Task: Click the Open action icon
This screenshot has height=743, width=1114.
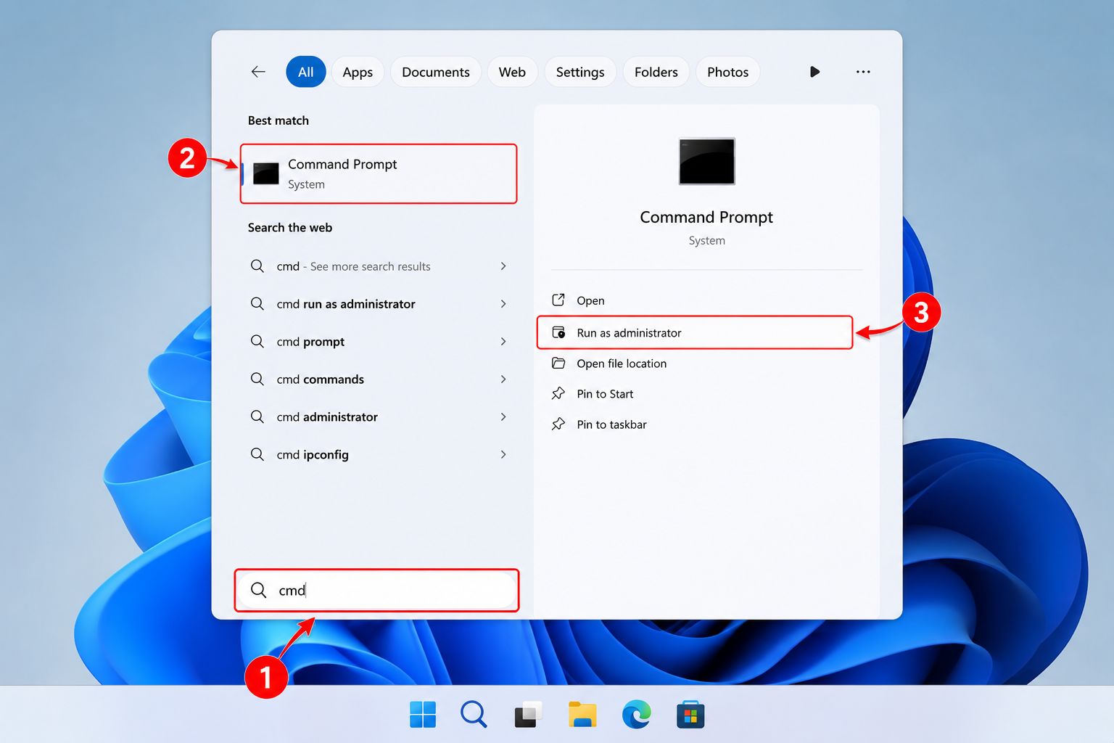Action: [x=558, y=300]
